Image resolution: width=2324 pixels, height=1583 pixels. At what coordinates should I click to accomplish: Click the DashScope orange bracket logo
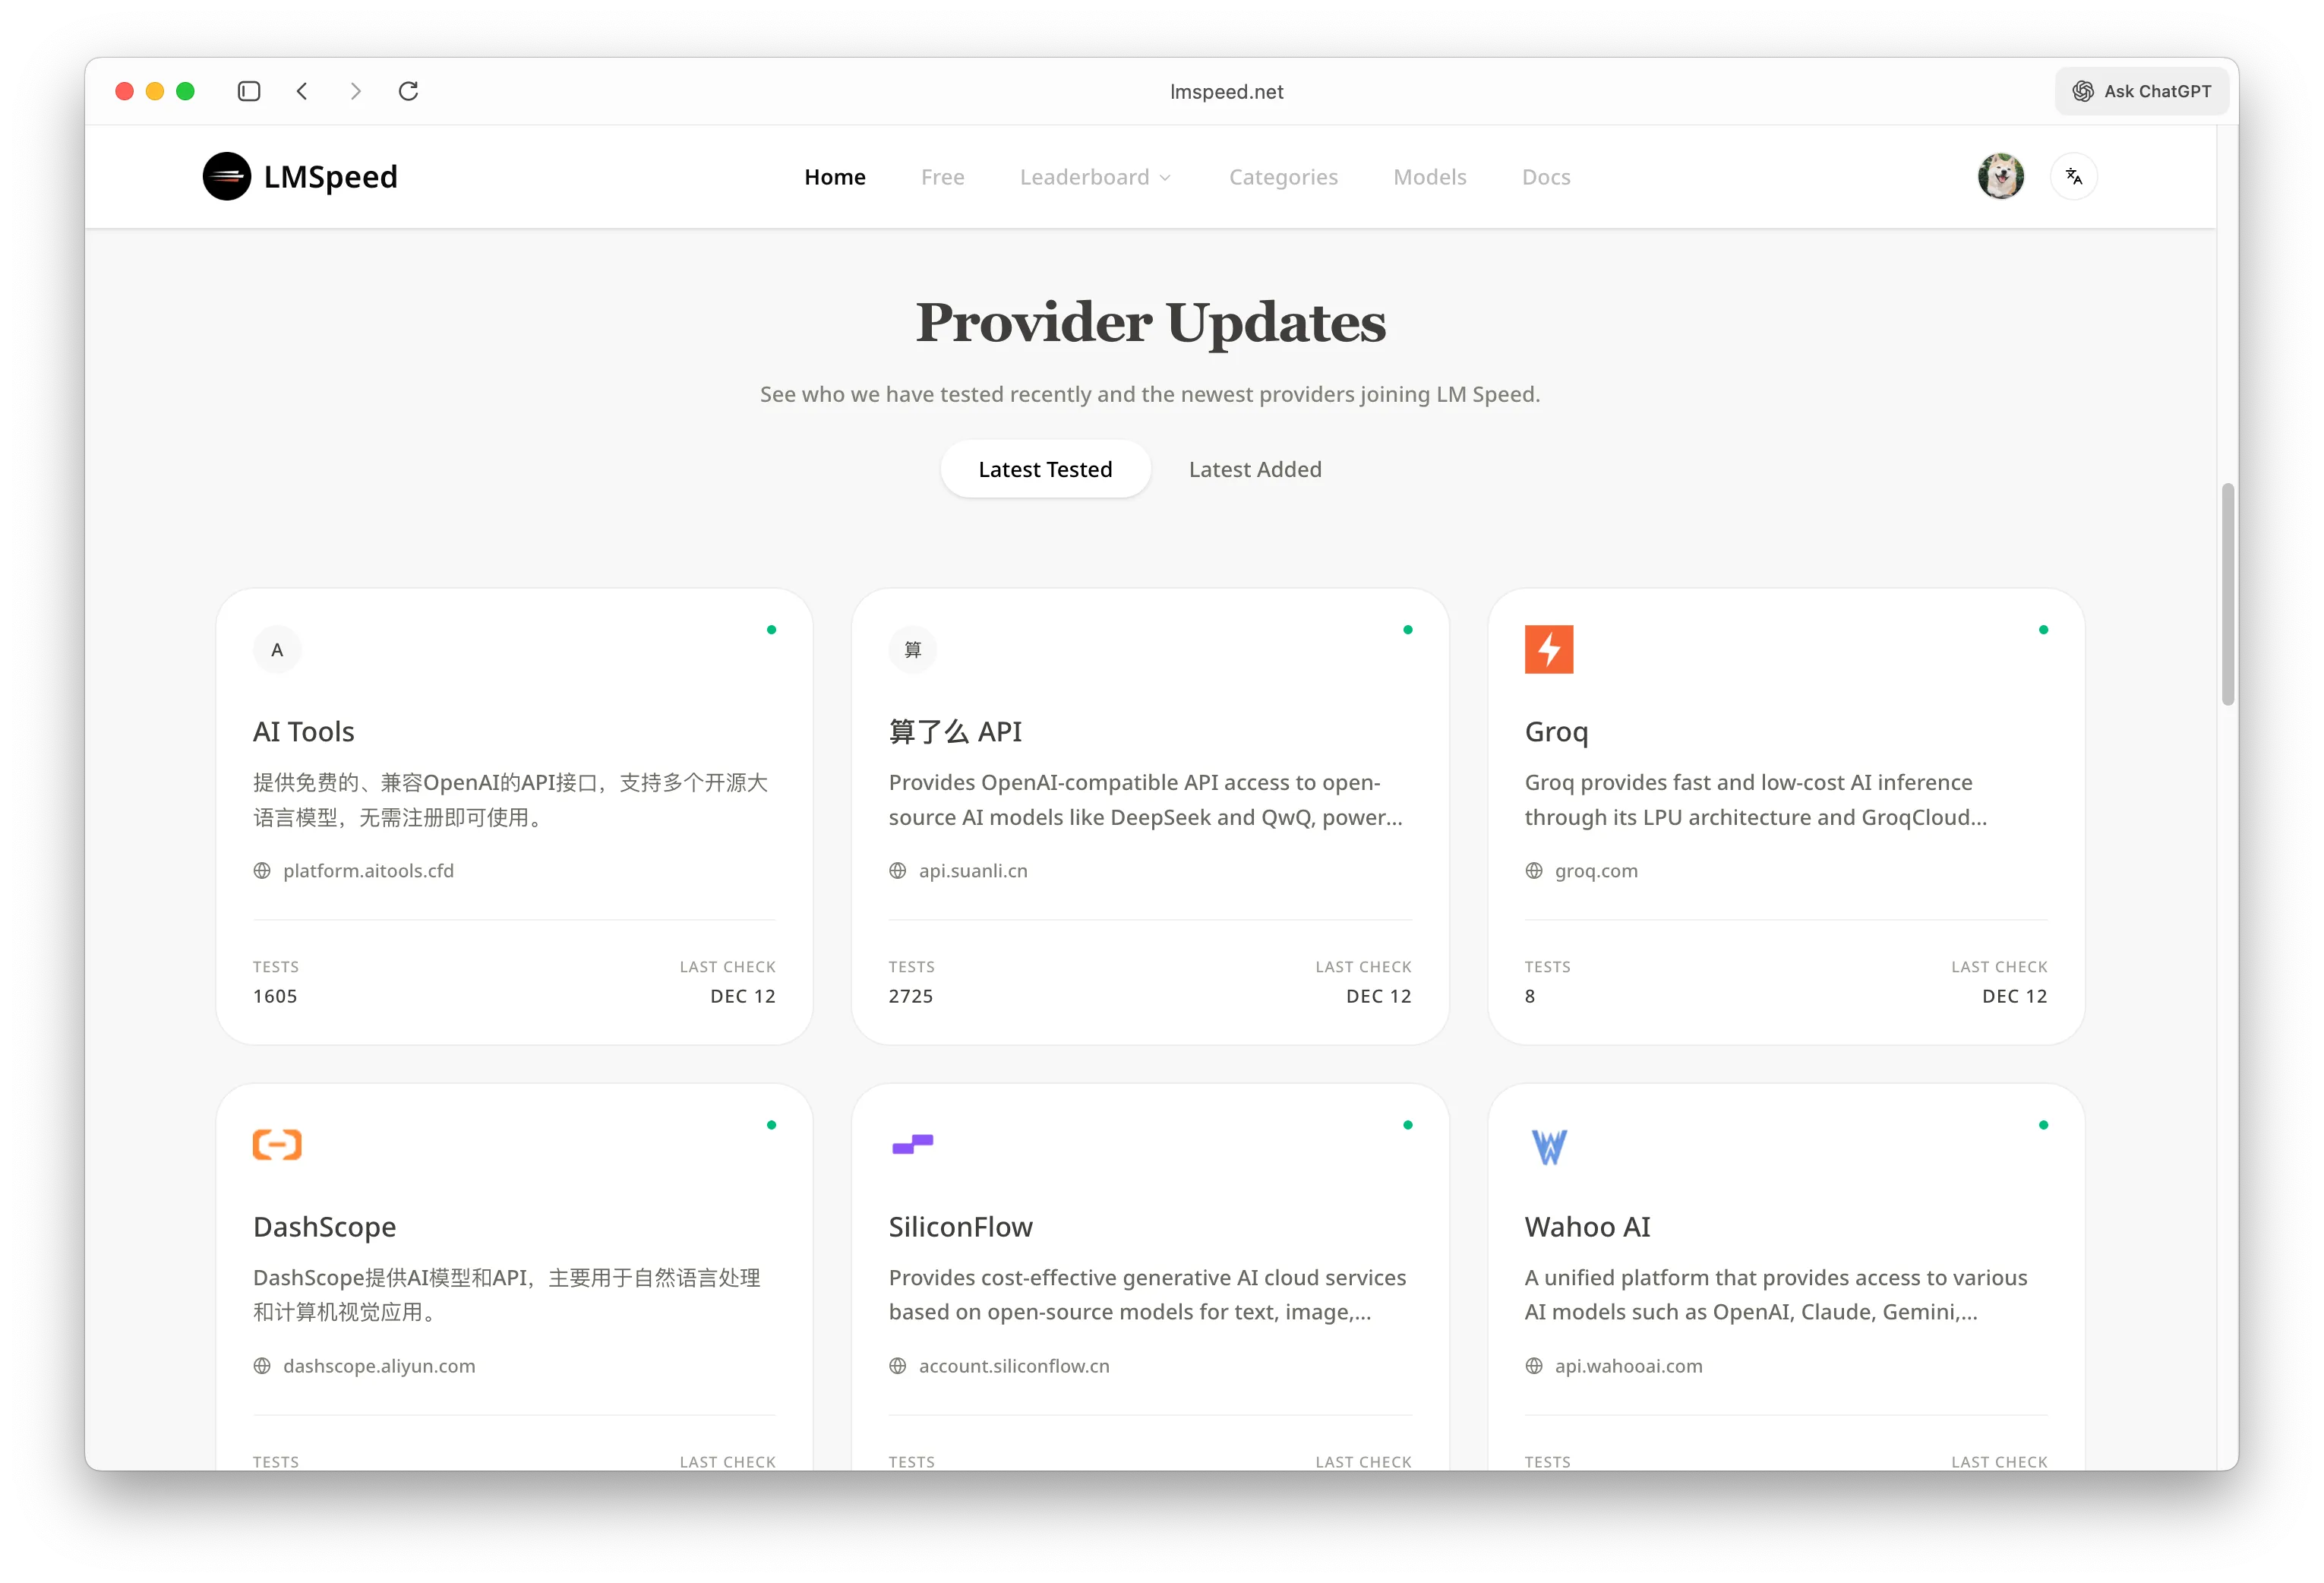click(x=277, y=1144)
